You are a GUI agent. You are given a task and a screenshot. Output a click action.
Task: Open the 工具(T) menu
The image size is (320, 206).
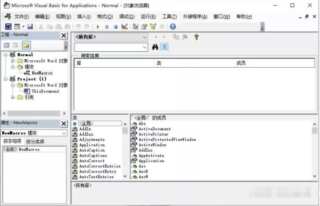(169, 17)
